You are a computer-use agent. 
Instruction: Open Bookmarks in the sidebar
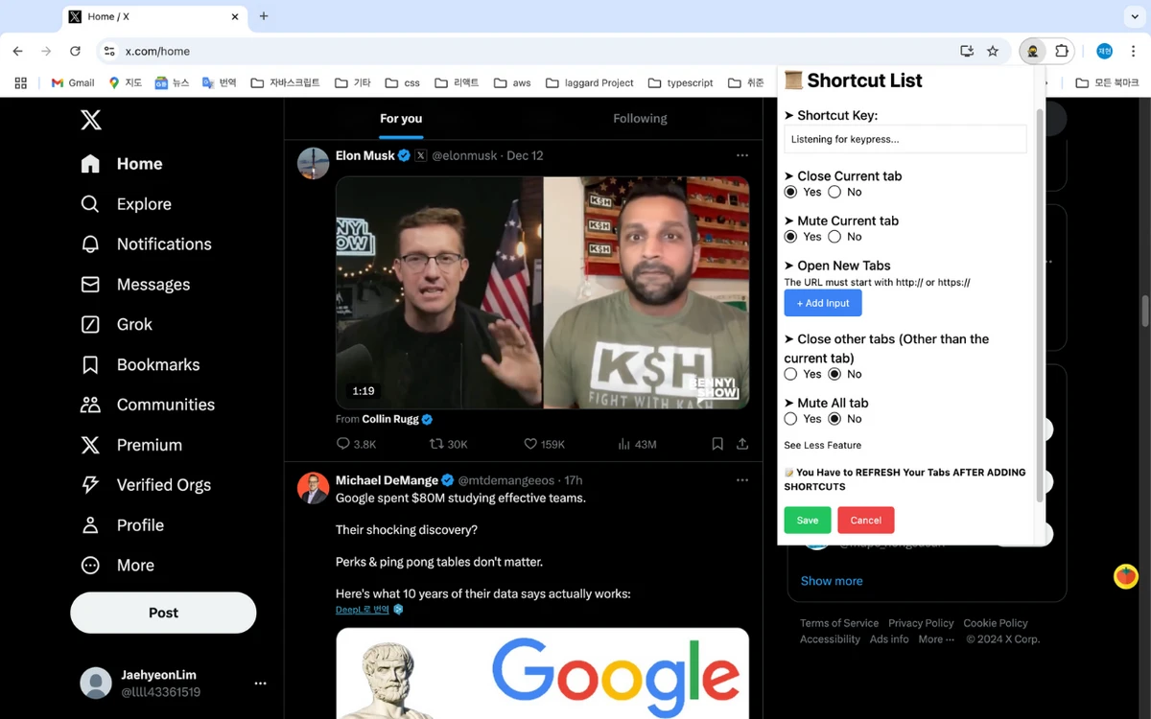(x=140, y=365)
